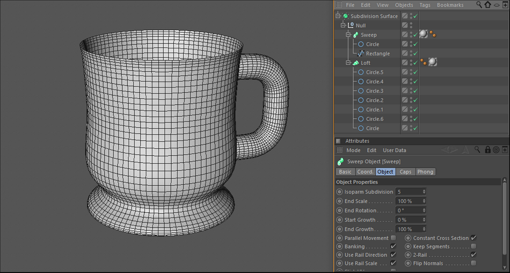Enable the Parallel Movement checkbox

coord(394,238)
